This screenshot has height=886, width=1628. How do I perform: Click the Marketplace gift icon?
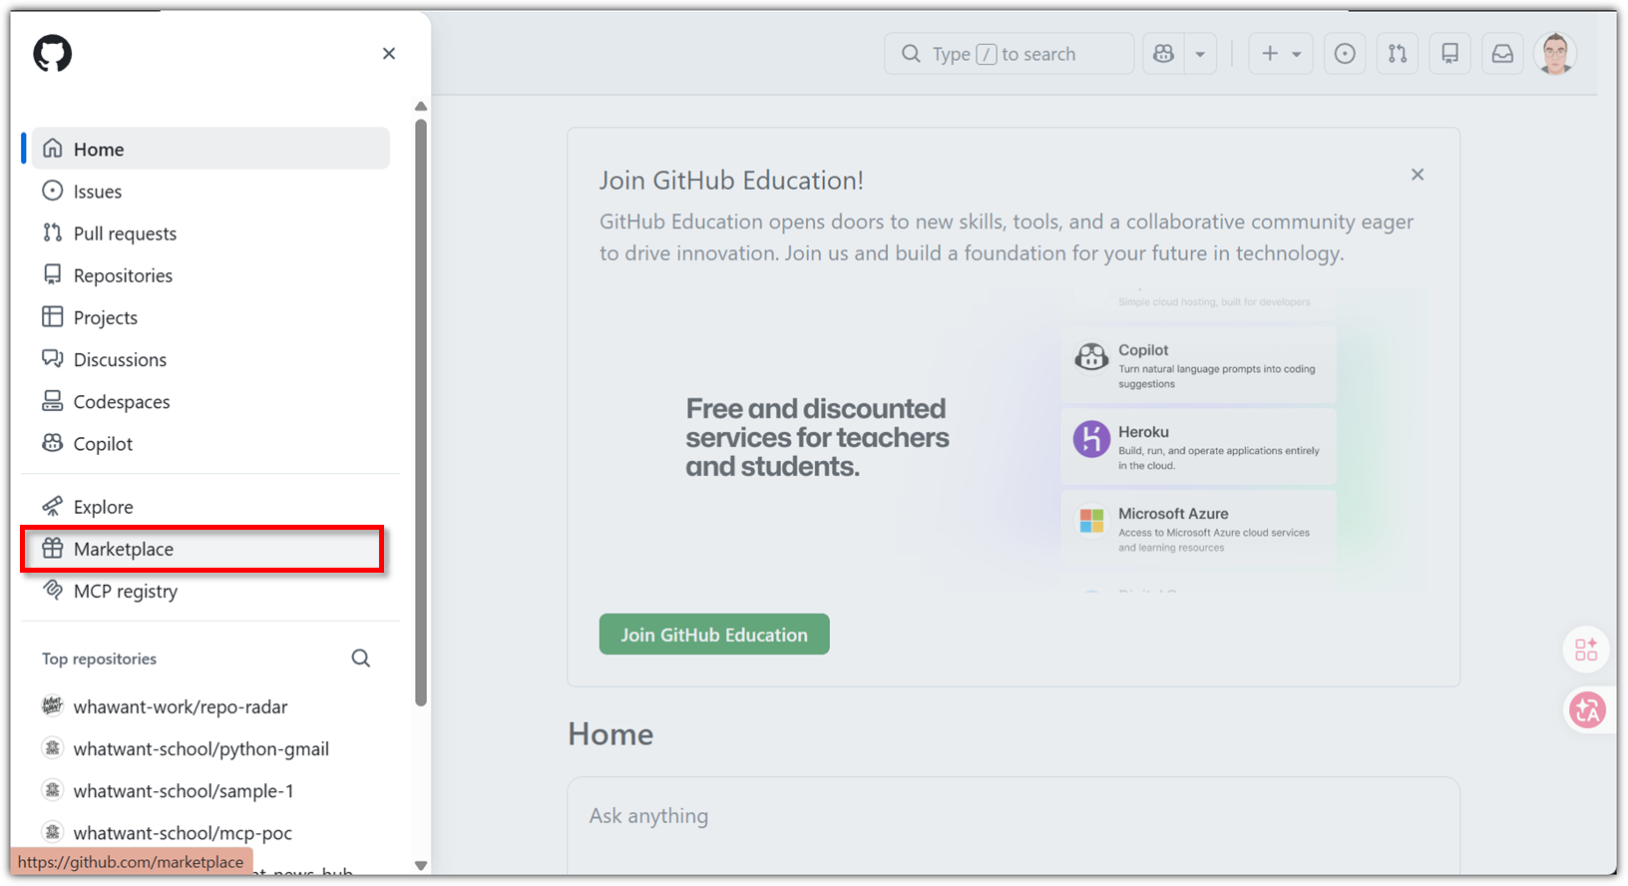point(53,548)
